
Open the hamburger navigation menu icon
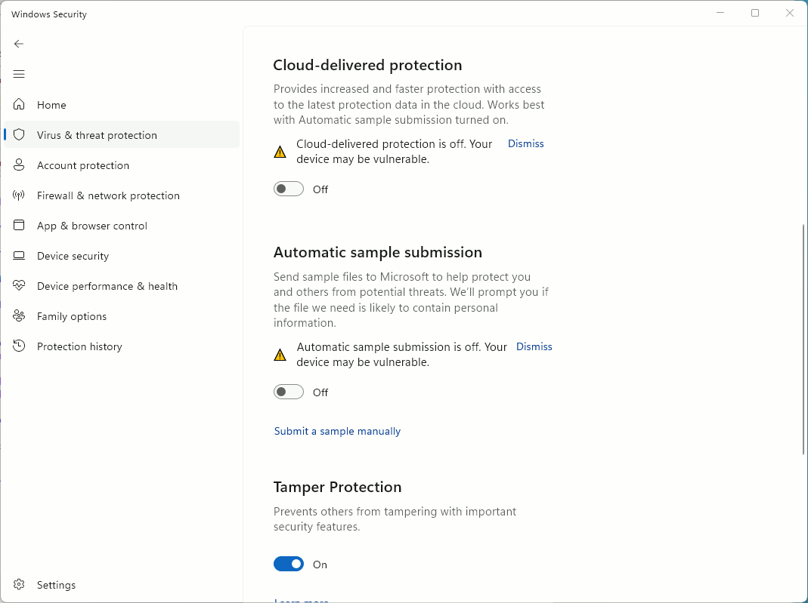point(19,74)
